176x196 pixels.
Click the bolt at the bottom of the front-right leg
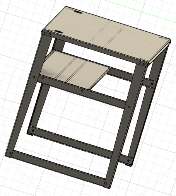[x=106, y=184]
